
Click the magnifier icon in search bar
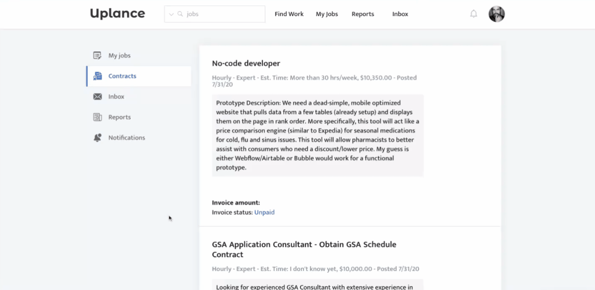[180, 14]
